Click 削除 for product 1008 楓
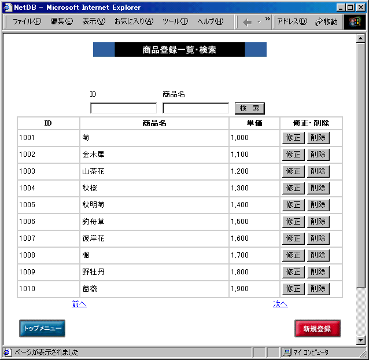369x360 pixels. click(319, 255)
